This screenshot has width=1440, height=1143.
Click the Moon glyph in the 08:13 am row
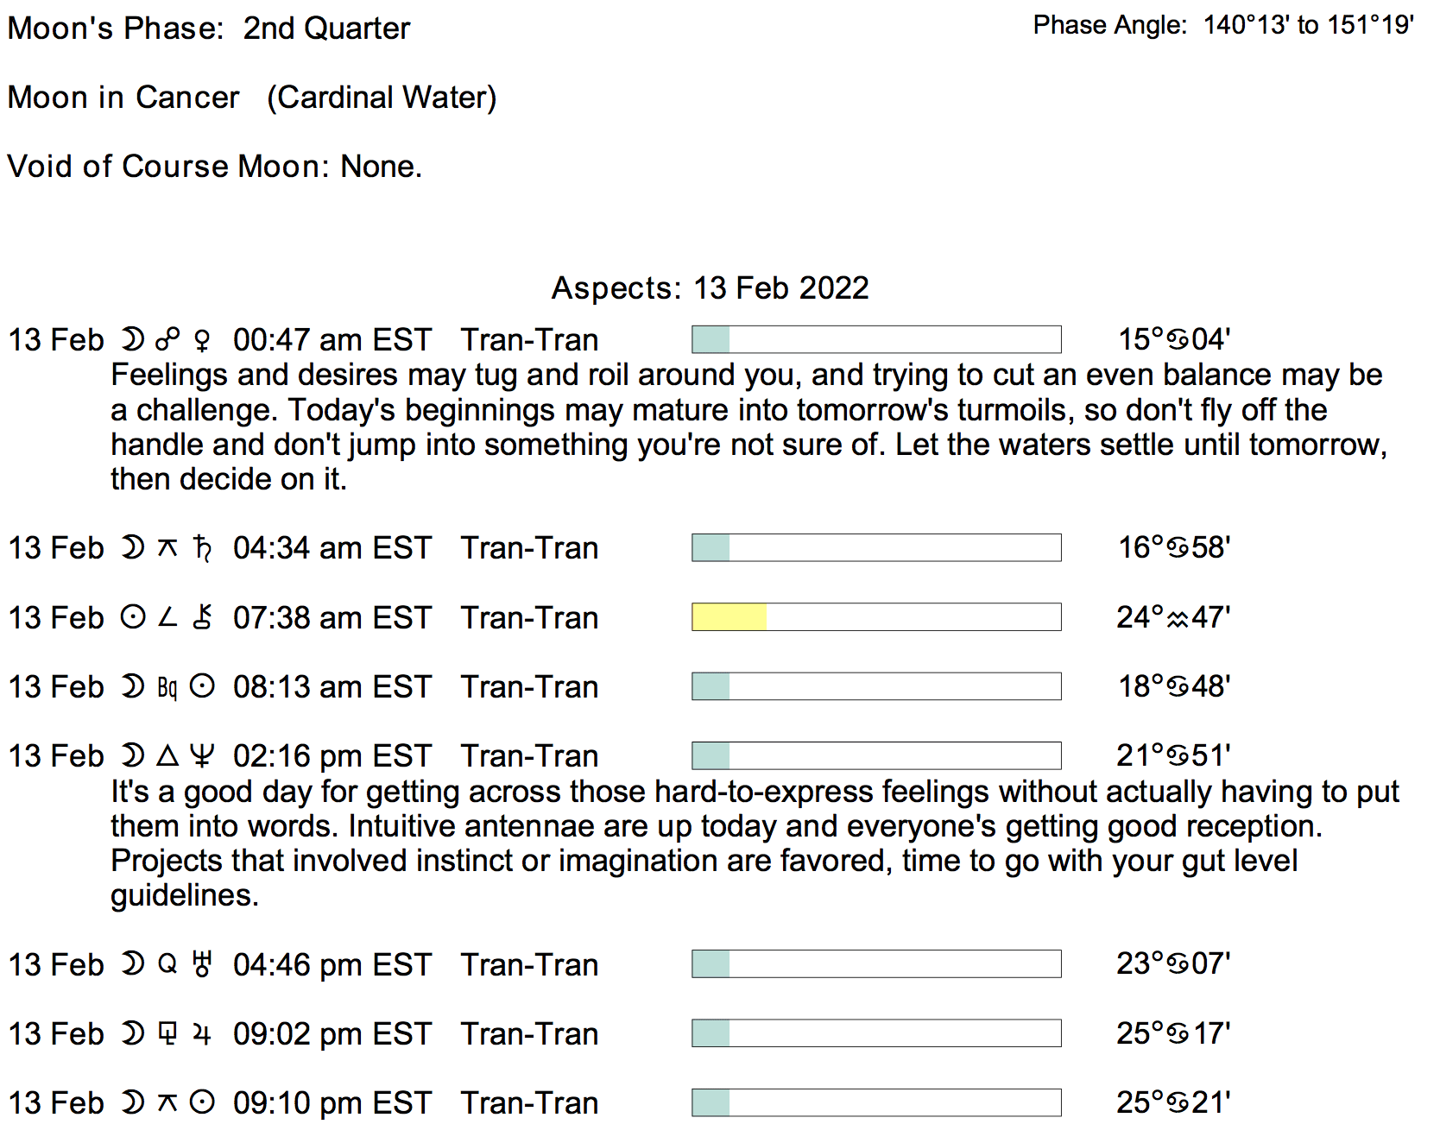pyautogui.click(x=133, y=687)
